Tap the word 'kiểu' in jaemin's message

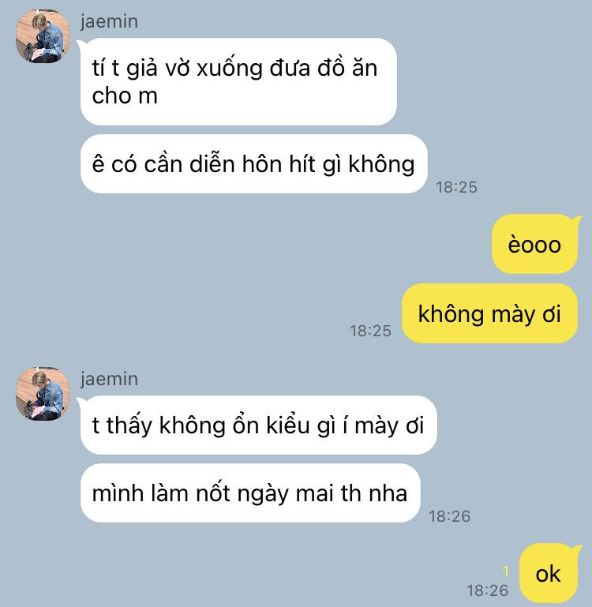[x=288, y=425]
